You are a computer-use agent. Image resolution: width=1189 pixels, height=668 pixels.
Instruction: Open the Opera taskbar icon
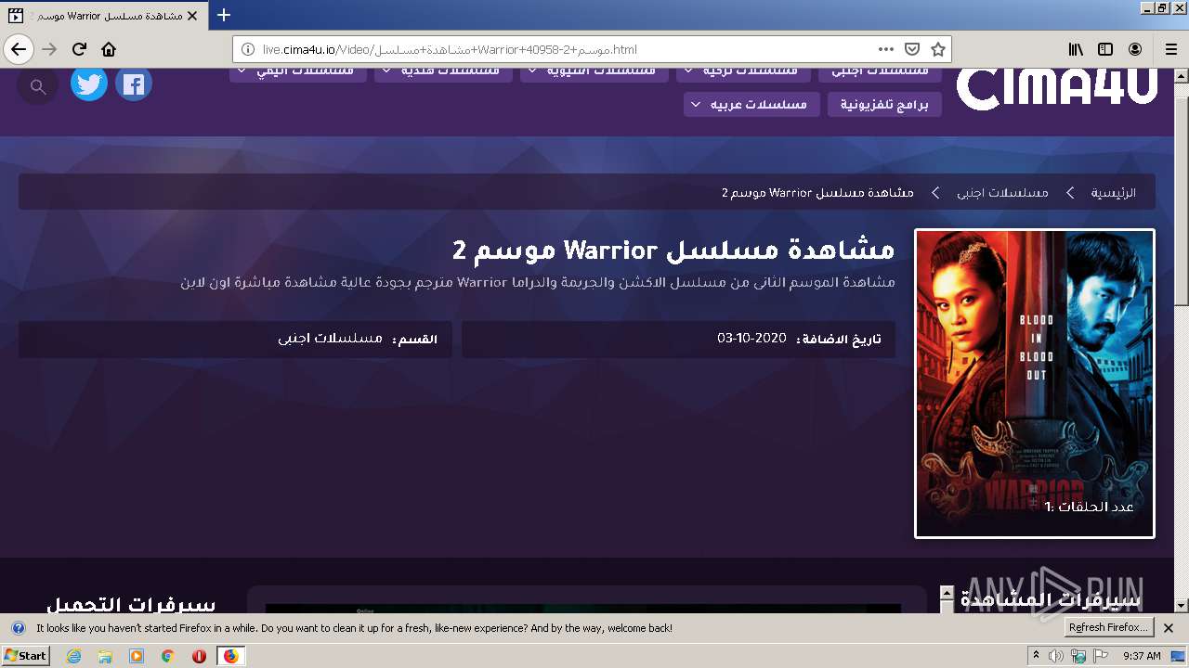pyautogui.click(x=199, y=656)
